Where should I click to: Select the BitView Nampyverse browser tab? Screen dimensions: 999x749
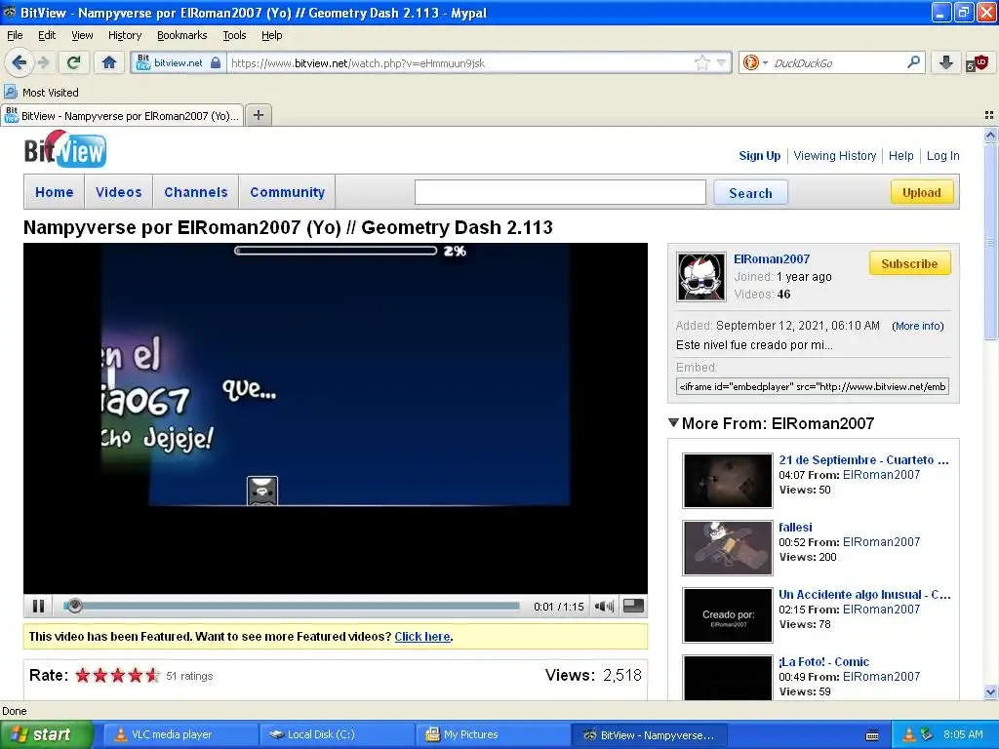pyautogui.click(x=122, y=115)
